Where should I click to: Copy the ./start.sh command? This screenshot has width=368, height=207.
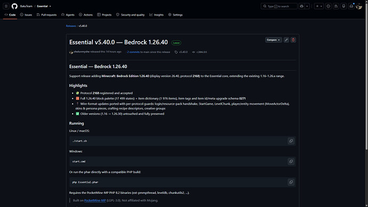pyautogui.click(x=291, y=141)
